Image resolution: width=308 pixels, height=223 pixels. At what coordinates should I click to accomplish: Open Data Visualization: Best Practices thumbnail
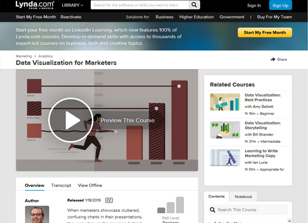pyautogui.click(x=225, y=102)
